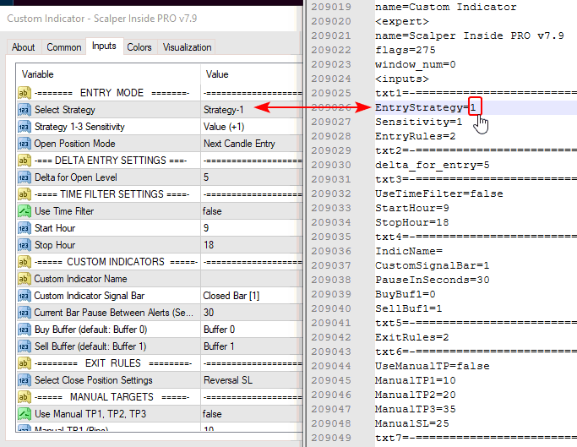Viewport: 577px width, 447px height.
Task: Click the icon next to Strategy 1-3 Sensitivity
Action: click(x=24, y=127)
